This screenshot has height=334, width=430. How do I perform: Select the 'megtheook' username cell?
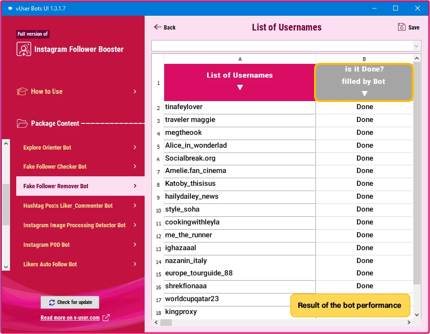click(240, 133)
